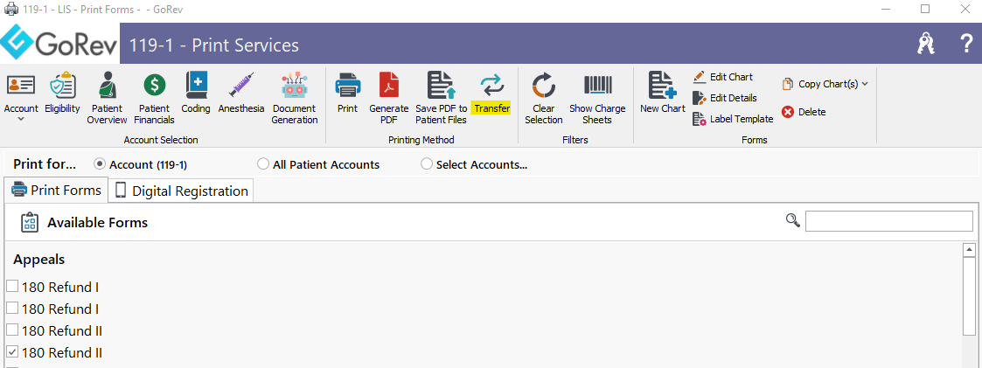982x368 pixels.
Task: Switch to the Digital Registration tab
Action: [181, 191]
